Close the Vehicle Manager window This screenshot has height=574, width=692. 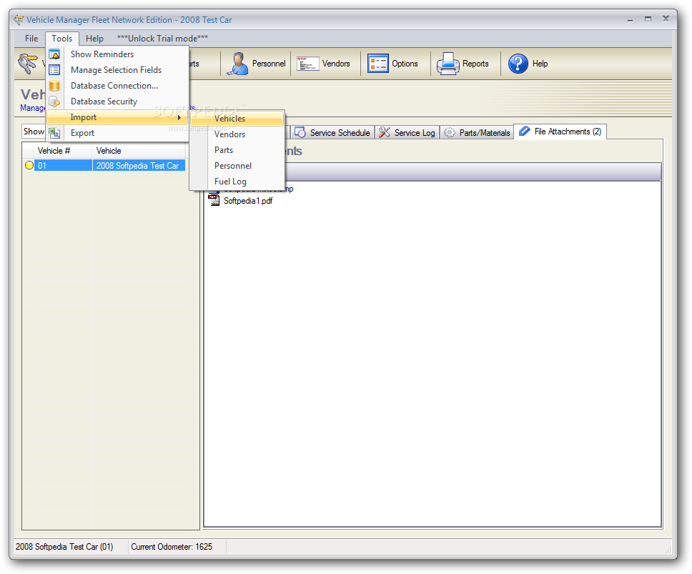(x=666, y=19)
